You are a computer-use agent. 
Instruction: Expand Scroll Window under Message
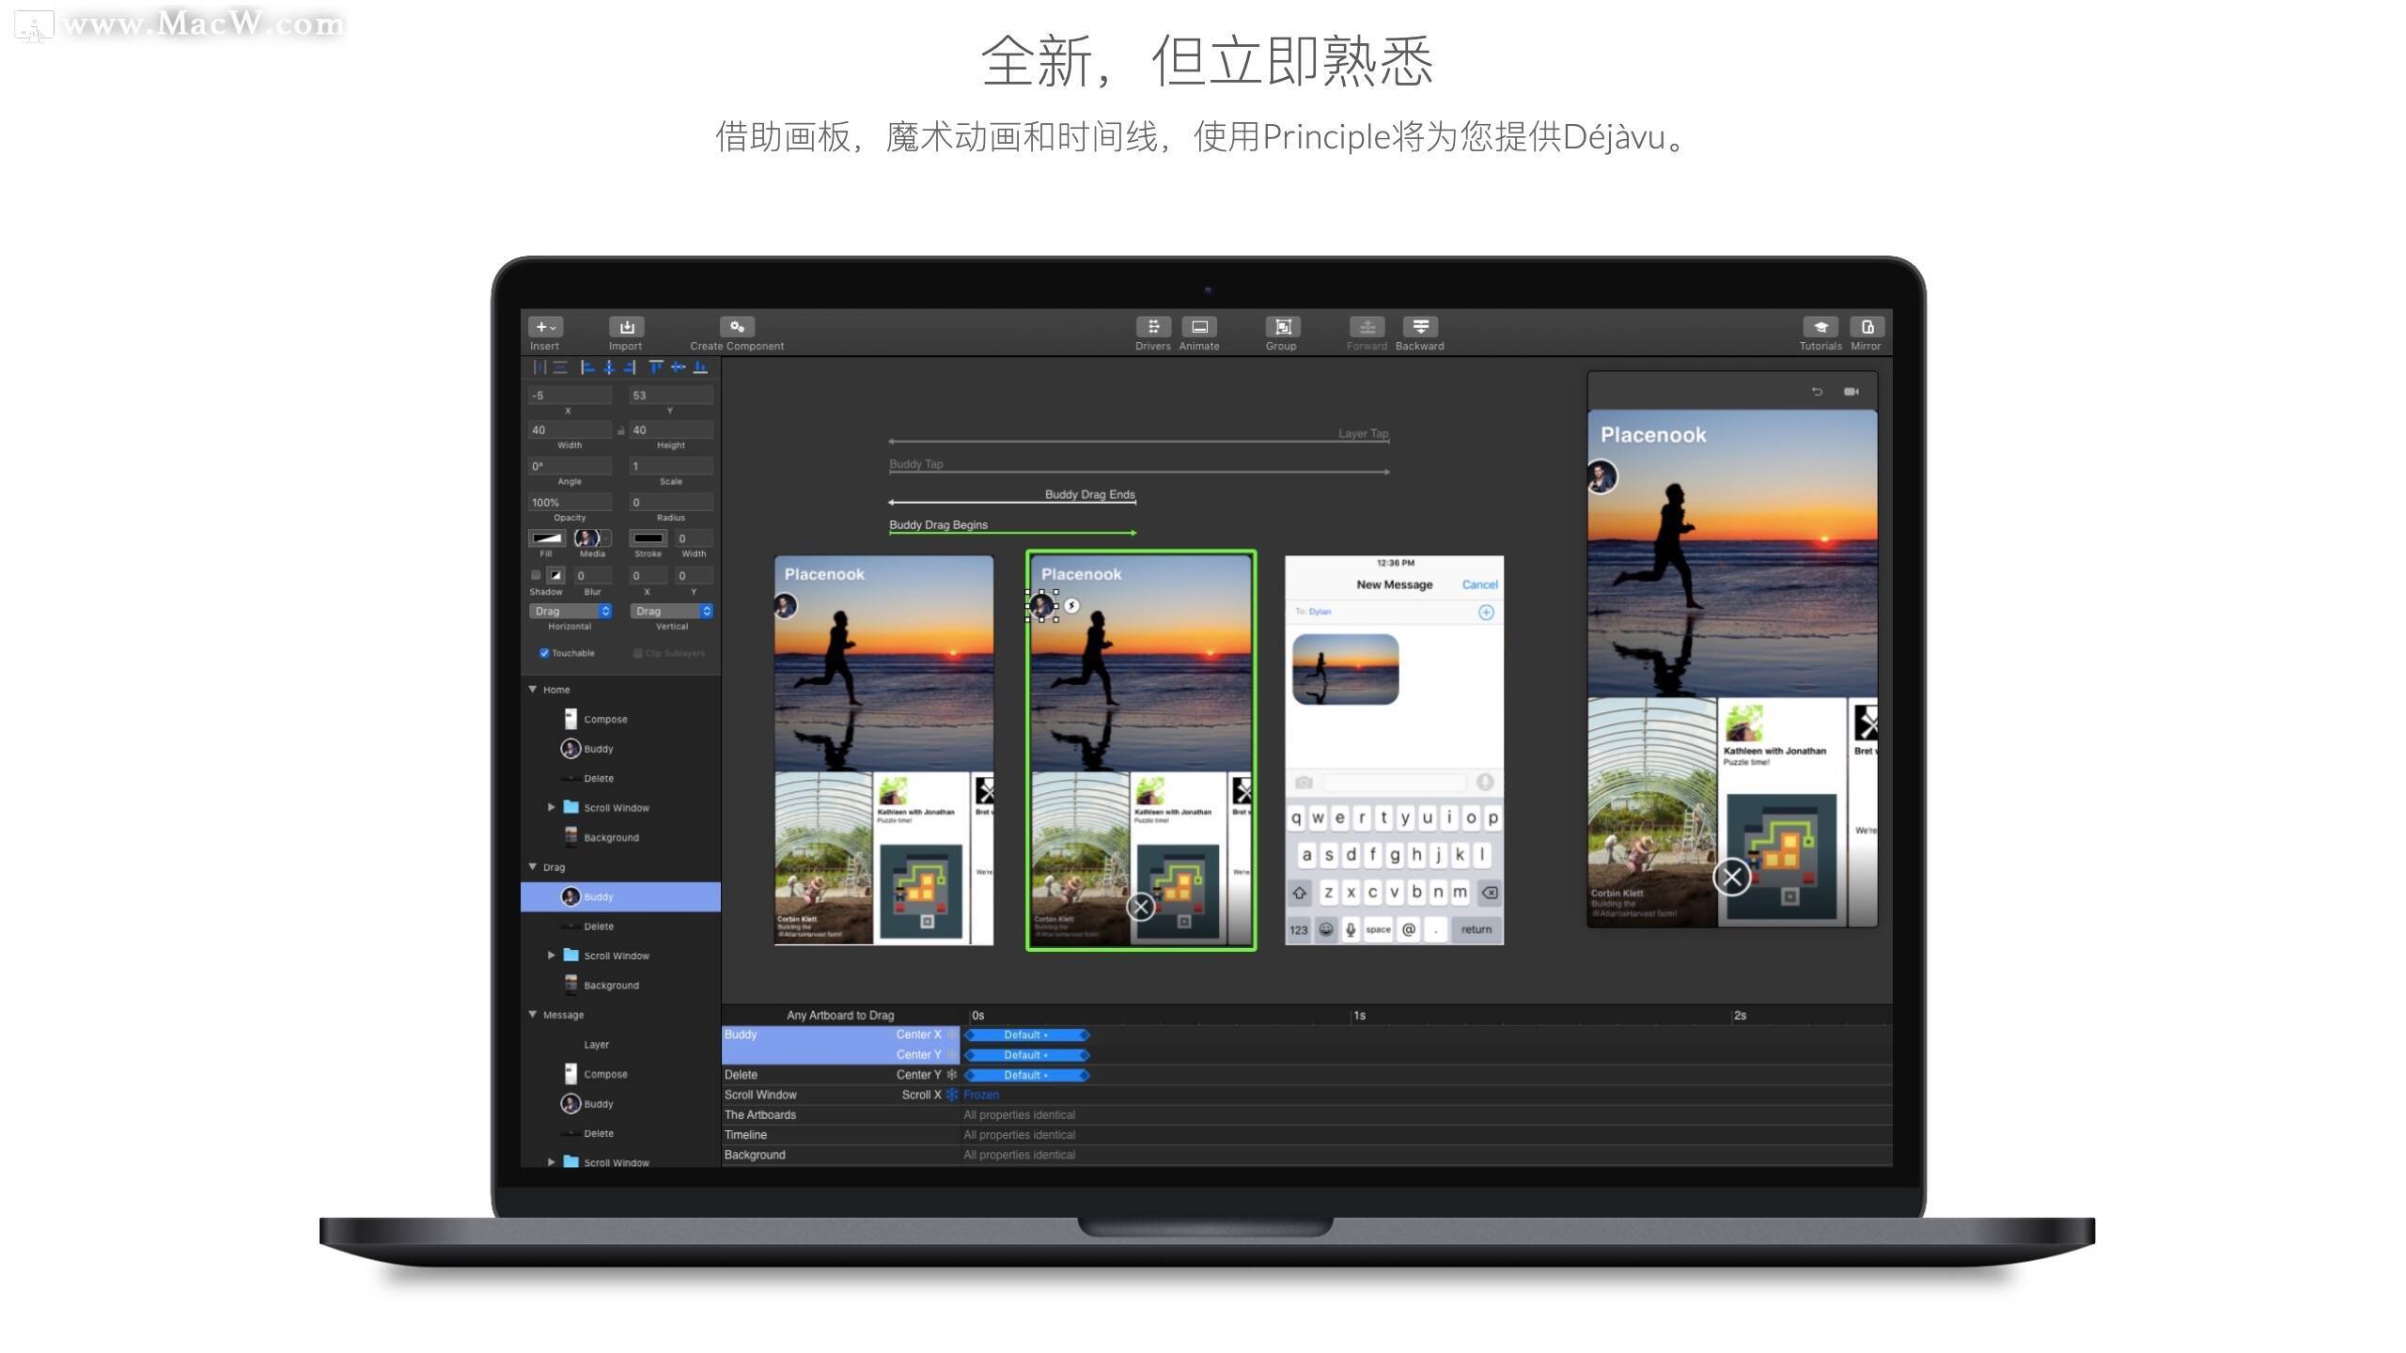[x=552, y=1162]
